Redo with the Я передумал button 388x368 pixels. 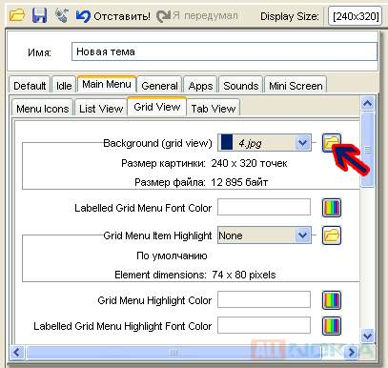196,15
